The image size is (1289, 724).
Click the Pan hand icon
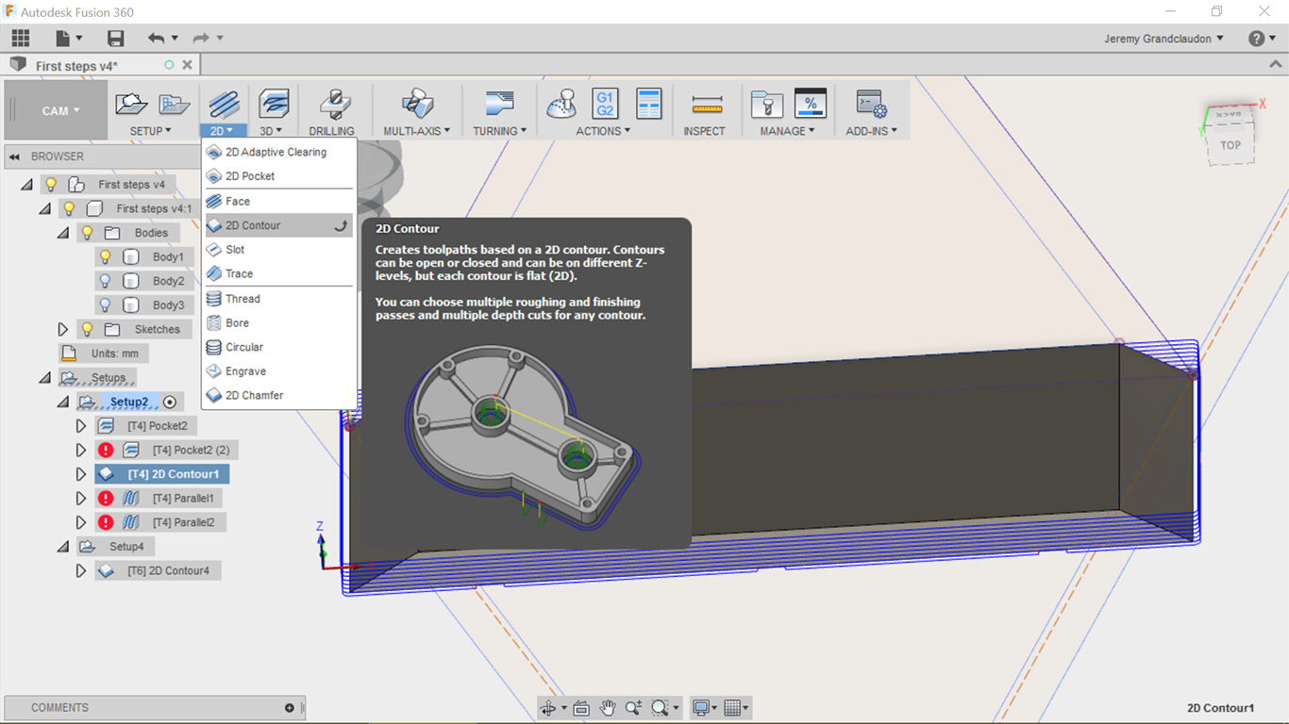pyautogui.click(x=608, y=708)
